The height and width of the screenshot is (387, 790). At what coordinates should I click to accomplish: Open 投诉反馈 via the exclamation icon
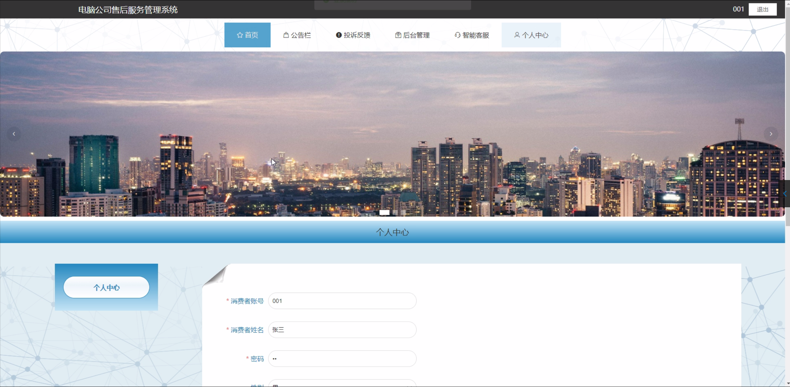click(x=339, y=35)
